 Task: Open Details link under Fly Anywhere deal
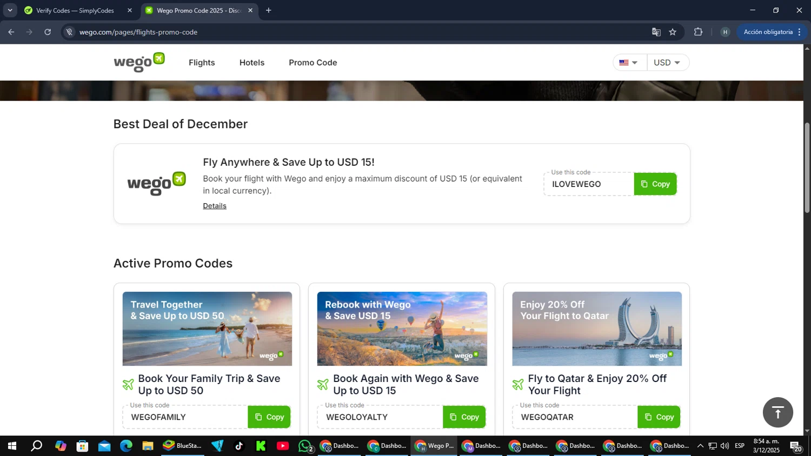pos(215,206)
